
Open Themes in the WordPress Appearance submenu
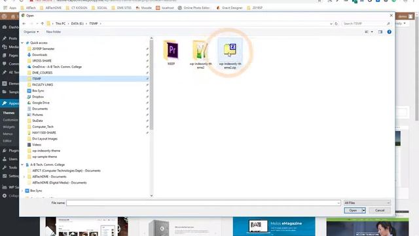[9, 113]
